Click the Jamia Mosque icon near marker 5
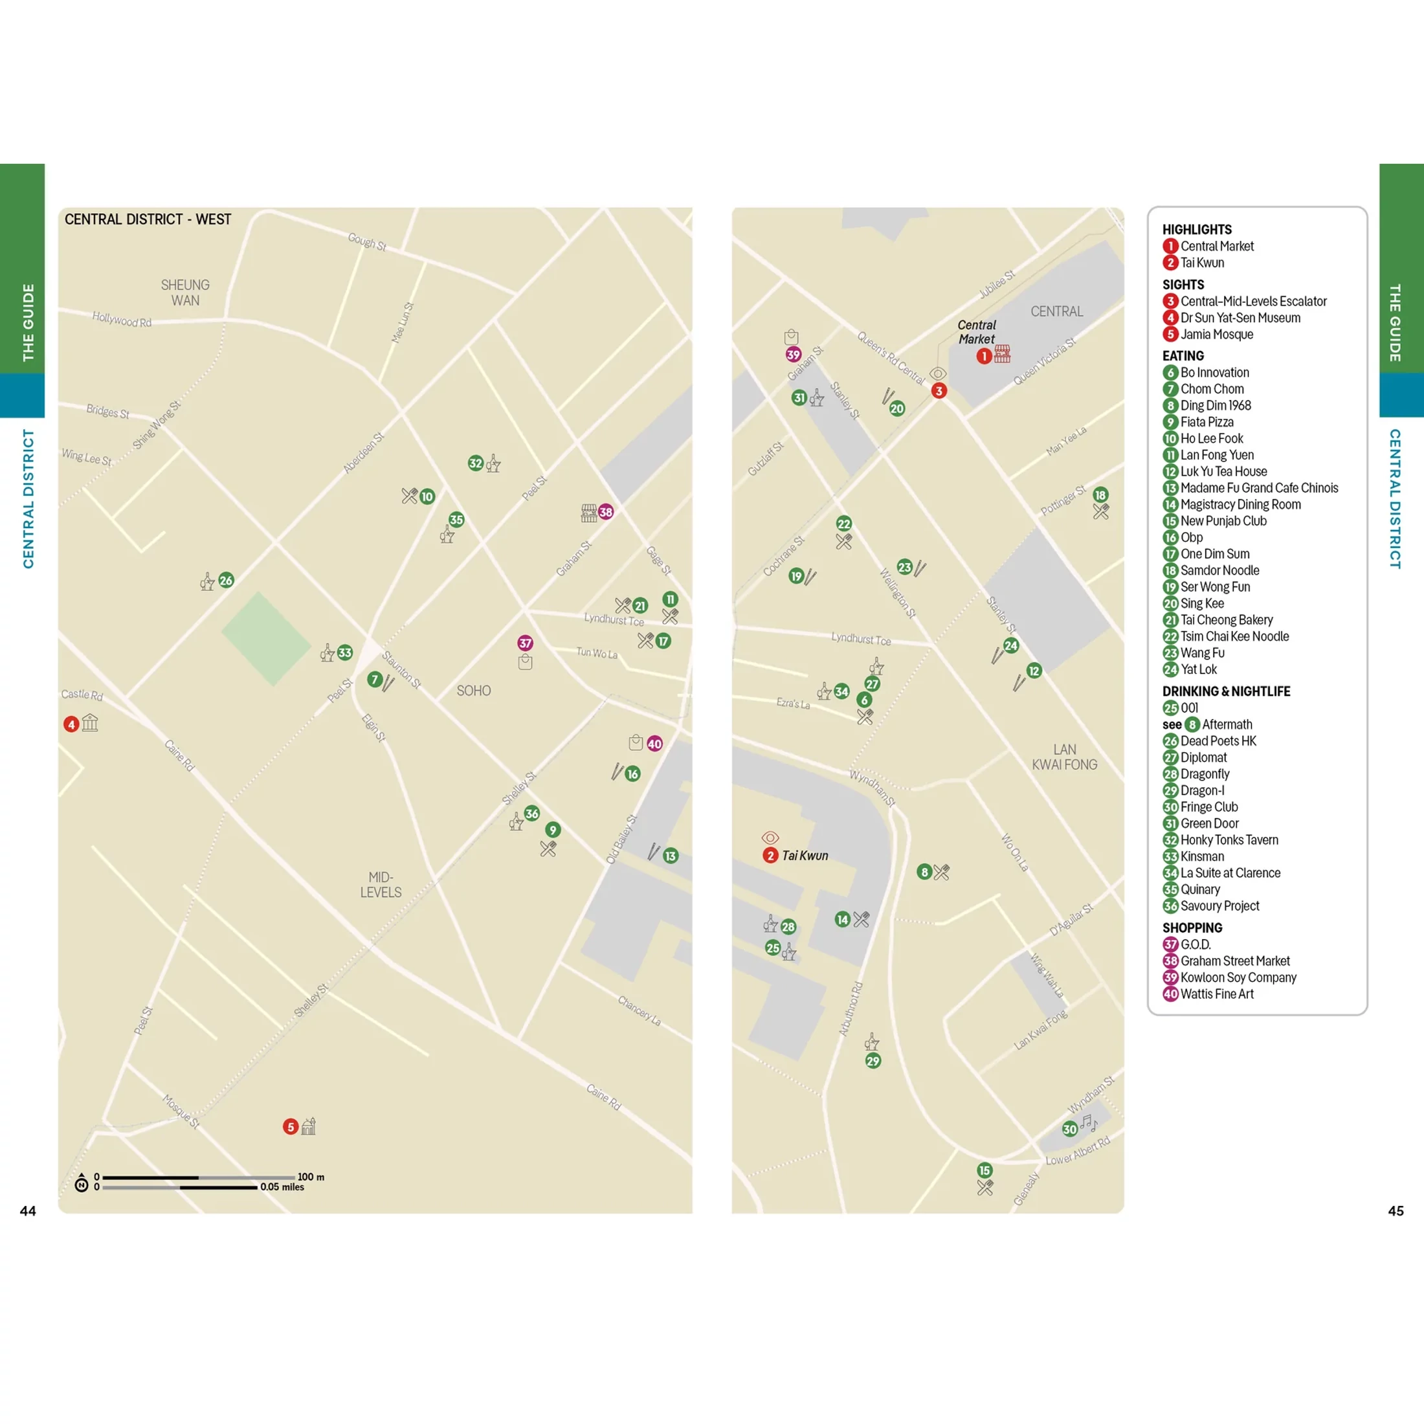This screenshot has height=1424, width=1424. point(309,1126)
